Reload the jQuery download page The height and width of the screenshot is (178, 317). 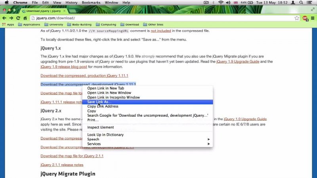[x=18, y=18]
